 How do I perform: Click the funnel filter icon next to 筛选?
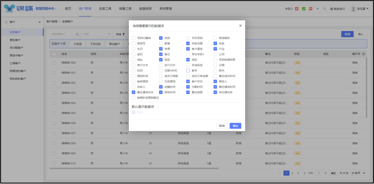(124, 34)
